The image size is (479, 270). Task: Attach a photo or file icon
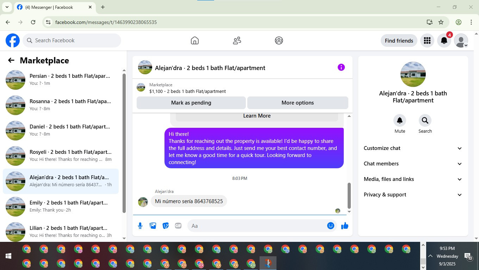click(153, 226)
